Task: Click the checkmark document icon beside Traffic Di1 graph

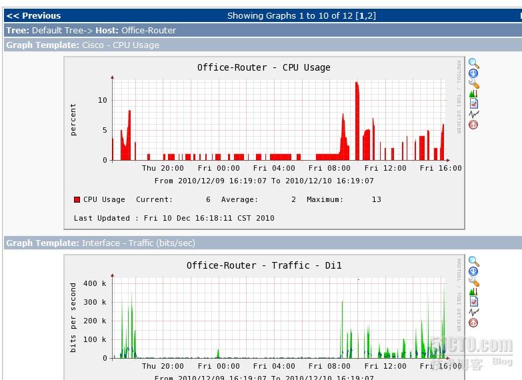Action: pos(473,301)
